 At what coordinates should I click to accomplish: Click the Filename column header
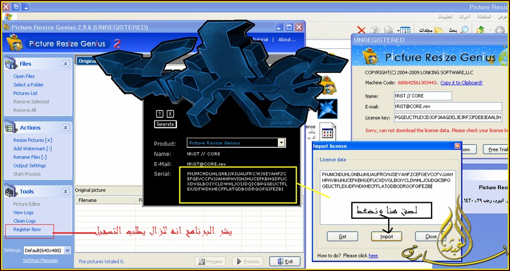click(105, 200)
